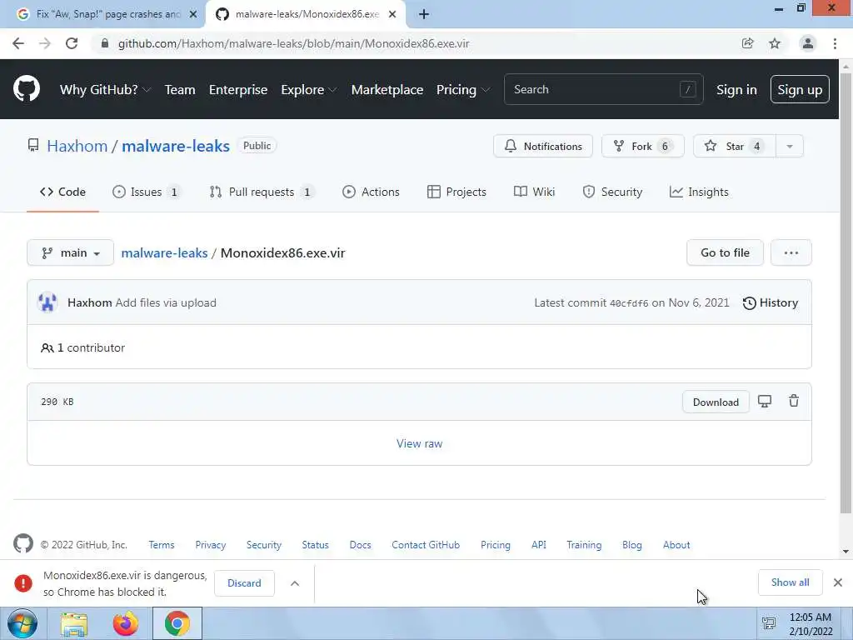Go to the Actions tab

pyautogui.click(x=371, y=192)
